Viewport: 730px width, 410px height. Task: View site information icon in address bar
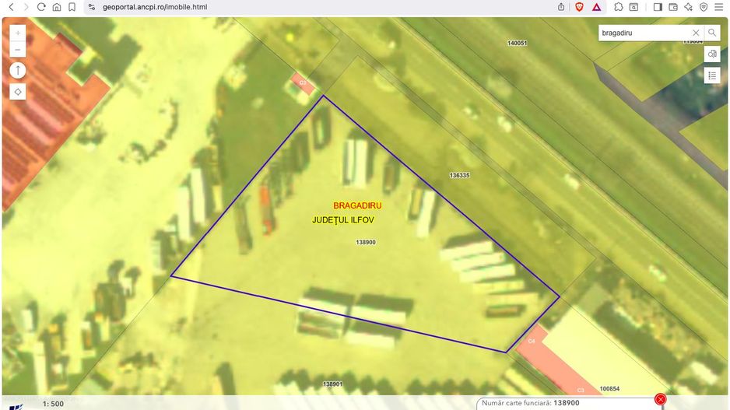(92, 7)
